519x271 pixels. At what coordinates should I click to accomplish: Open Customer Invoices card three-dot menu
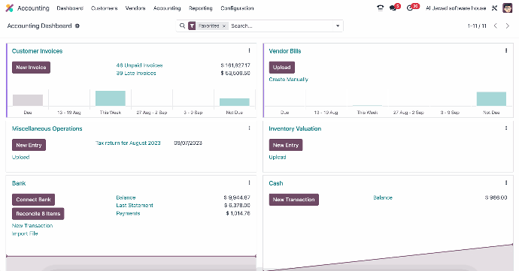coord(249,50)
